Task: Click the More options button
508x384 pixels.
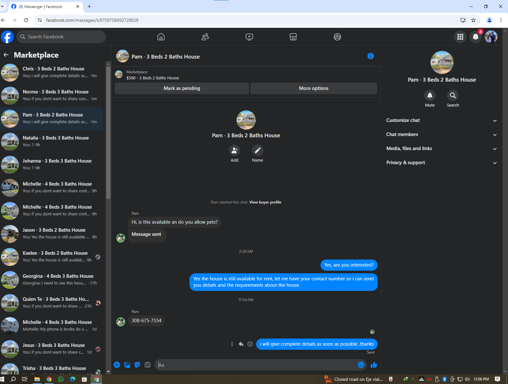Action: pyautogui.click(x=314, y=88)
